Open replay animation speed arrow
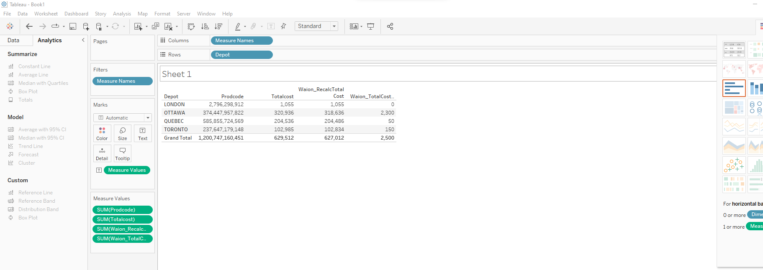Screen dimensions: 763x270 pyautogui.click(x=64, y=26)
